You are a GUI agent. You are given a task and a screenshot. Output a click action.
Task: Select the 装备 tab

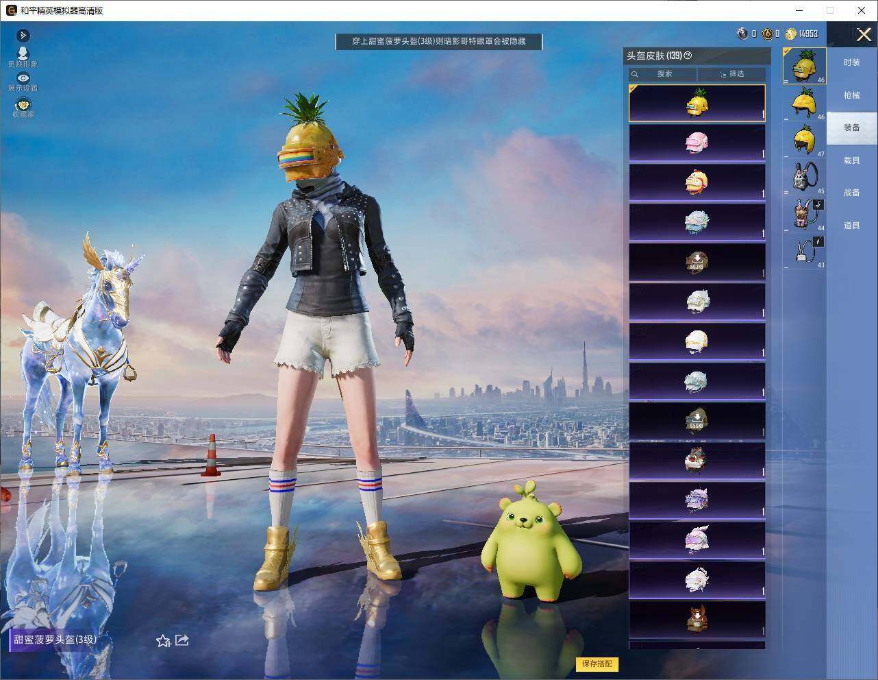pyautogui.click(x=851, y=127)
